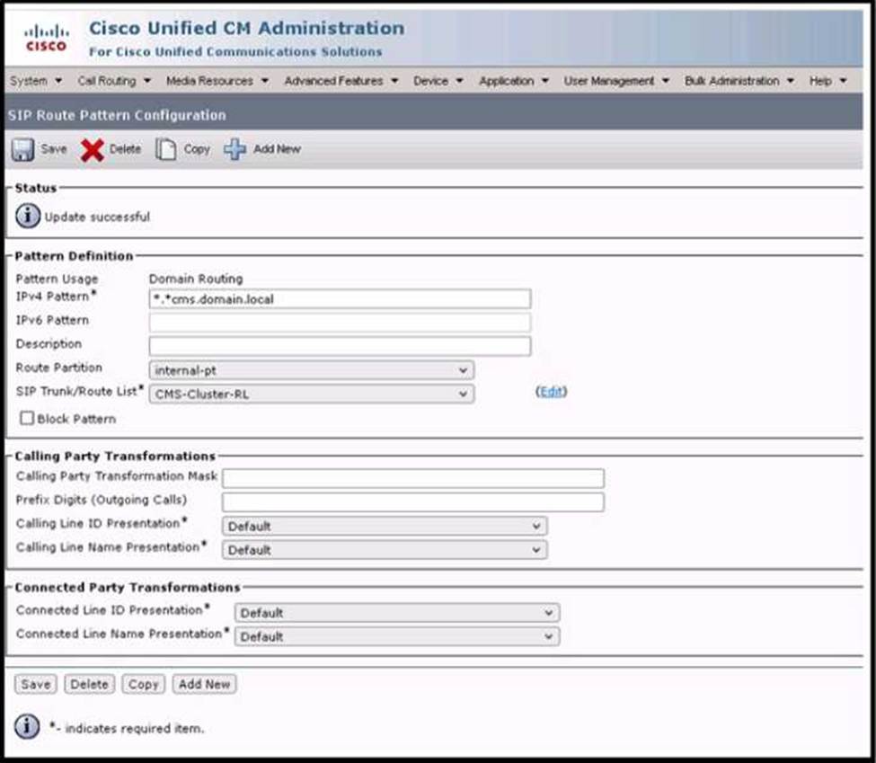Open the Media Resources menu
876x763 pixels.
[x=217, y=81]
